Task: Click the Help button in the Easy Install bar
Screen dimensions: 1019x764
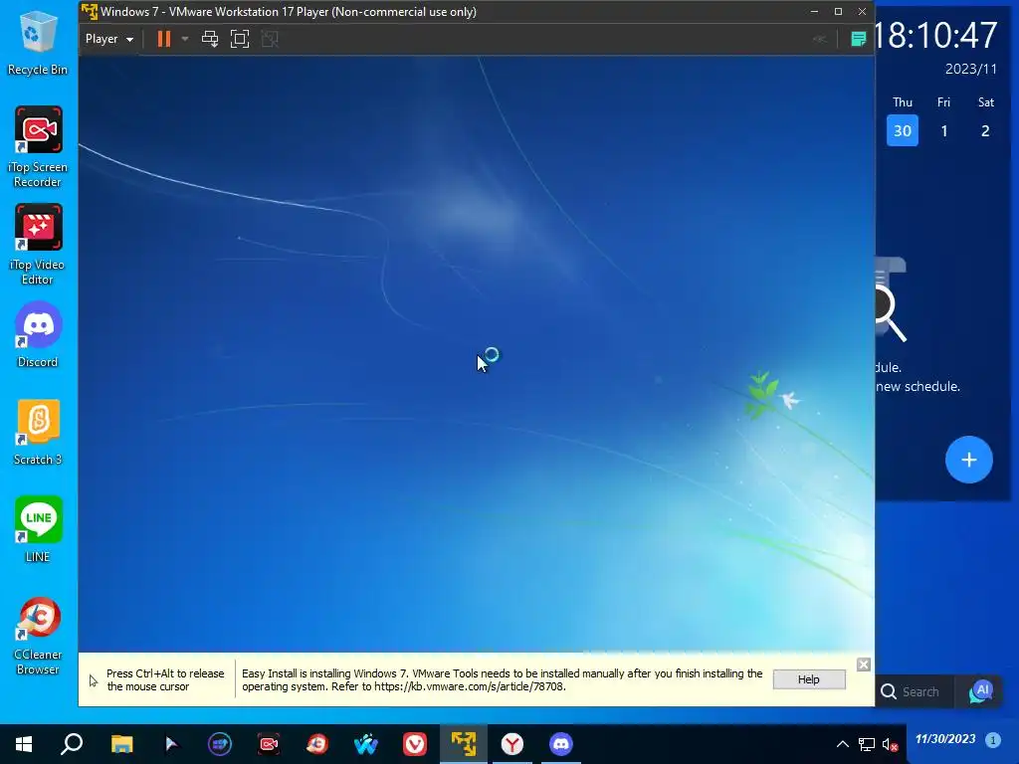Action: tap(809, 679)
